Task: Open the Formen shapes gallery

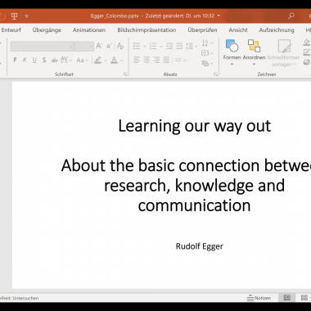Action: click(232, 52)
